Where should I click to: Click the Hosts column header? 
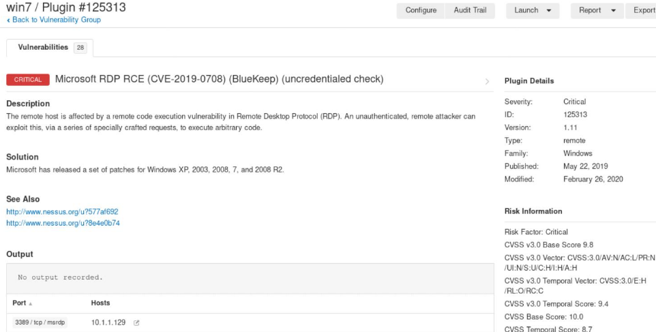coord(100,303)
